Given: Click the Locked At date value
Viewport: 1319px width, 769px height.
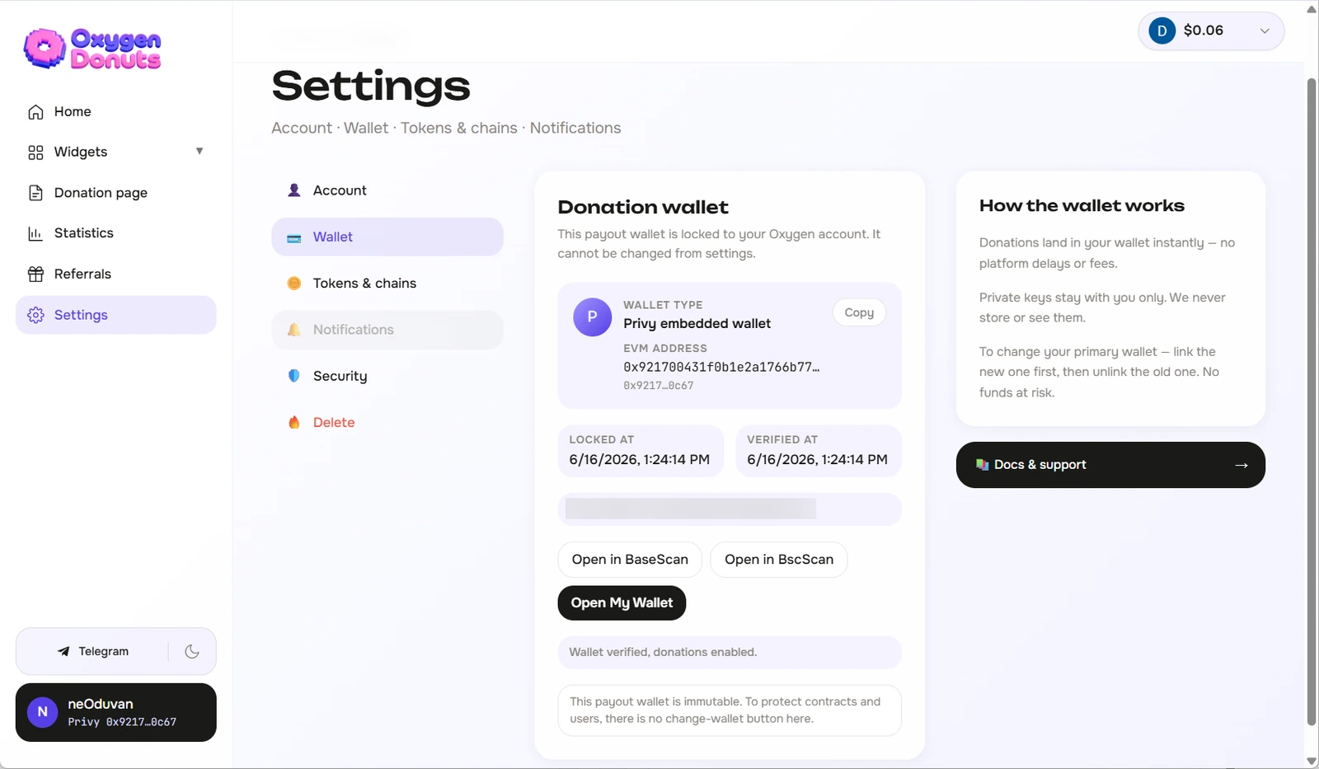Looking at the screenshot, I should click(640, 460).
